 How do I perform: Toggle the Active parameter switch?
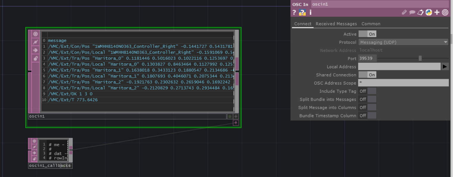pos(367,34)
